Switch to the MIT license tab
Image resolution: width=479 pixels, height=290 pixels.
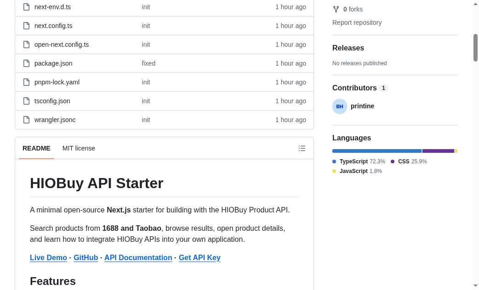(x=79, y=148)
